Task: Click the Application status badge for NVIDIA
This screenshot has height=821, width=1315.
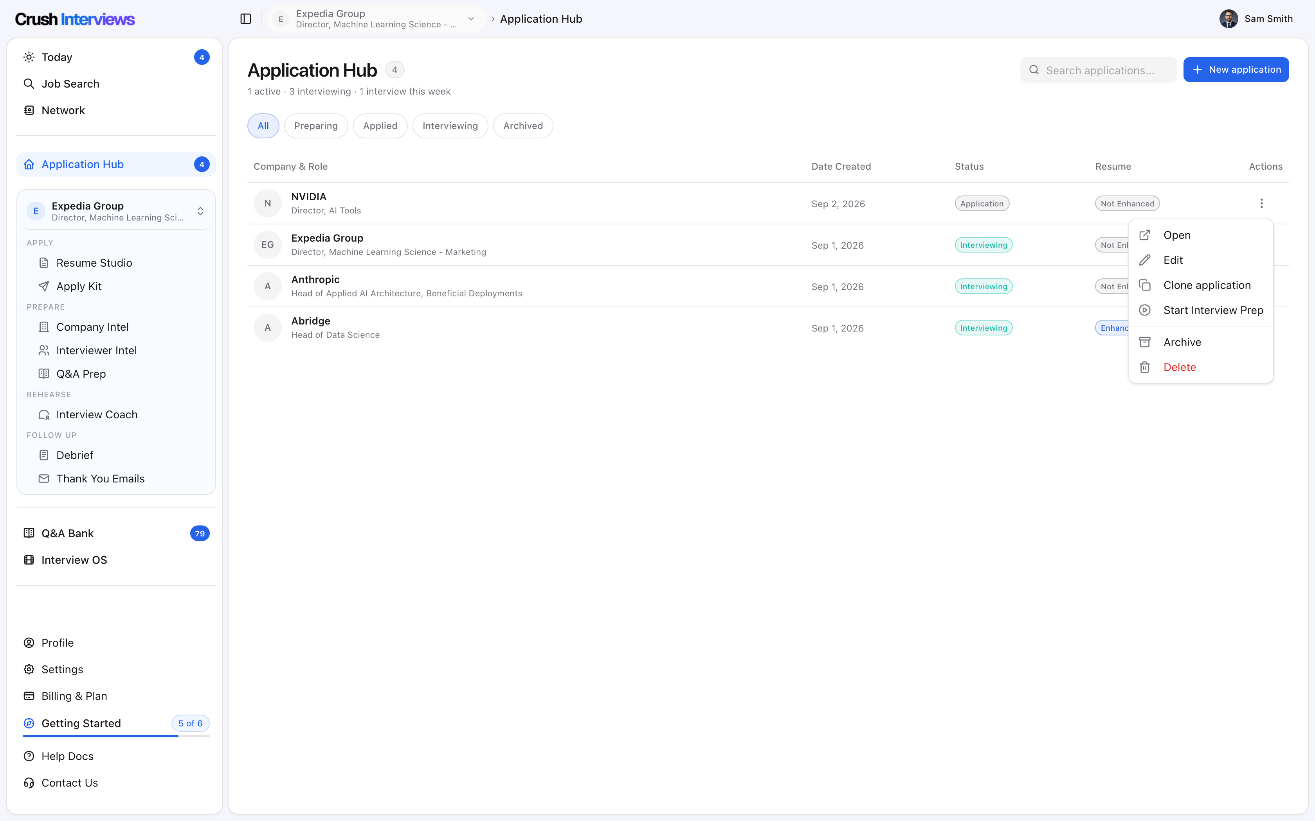Action: [x=982, y=204]
